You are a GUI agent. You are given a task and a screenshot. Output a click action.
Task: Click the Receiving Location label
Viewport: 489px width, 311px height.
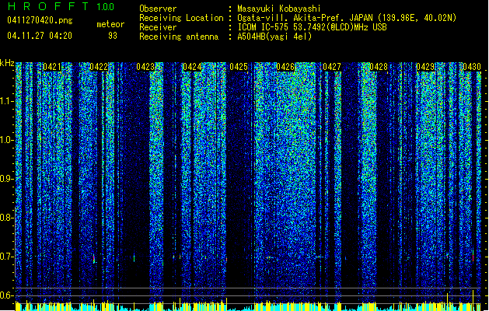[x=181, y=18]
